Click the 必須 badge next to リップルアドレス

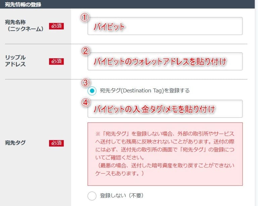[x=56, y=61]
